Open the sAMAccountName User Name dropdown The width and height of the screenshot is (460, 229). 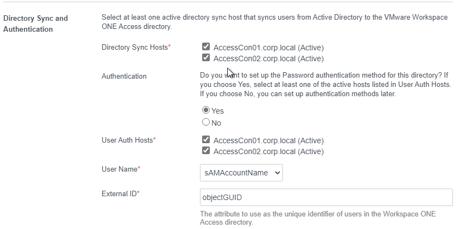click(241, 173)
